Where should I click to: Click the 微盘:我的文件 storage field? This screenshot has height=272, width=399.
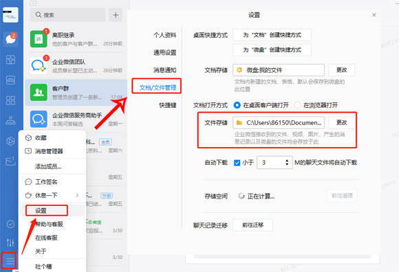(x=279, y=70)
